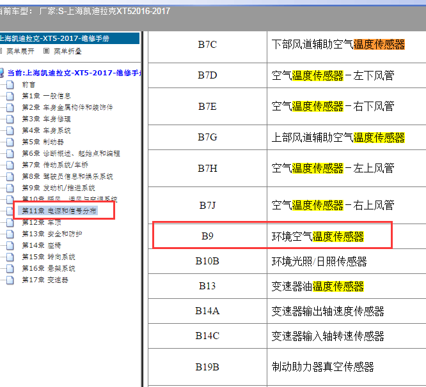426x387 pixels.
Task: Click table cell B10B
Action: pos(208,261)
